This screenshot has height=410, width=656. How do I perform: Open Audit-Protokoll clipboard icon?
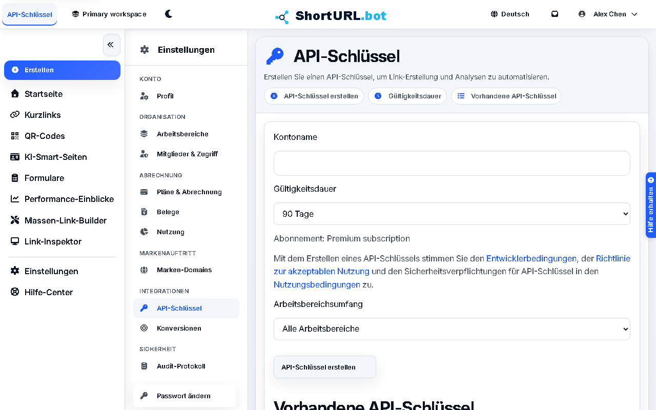coord(144,366)
